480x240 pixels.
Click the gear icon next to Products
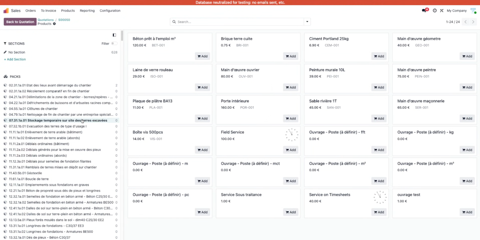tap(54, 24)
